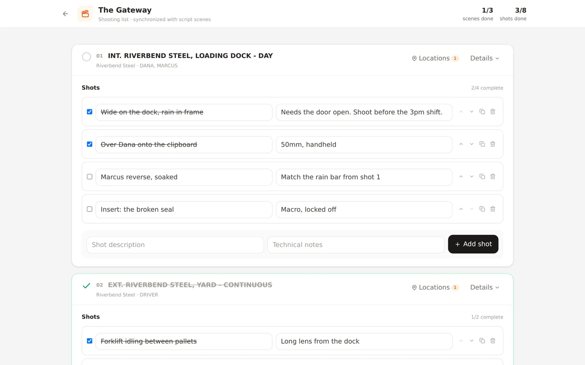The width and height of the screenshot is (585, 365).
Task: Delete the 'Over Dana onto the clipboard' shot
Action: [x=493, y=144]
